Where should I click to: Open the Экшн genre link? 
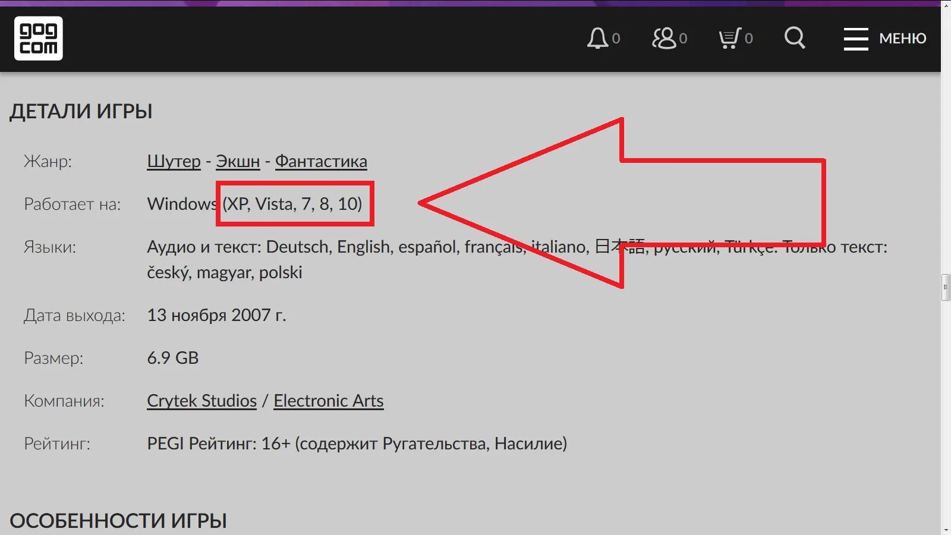(x=238, y=161)
